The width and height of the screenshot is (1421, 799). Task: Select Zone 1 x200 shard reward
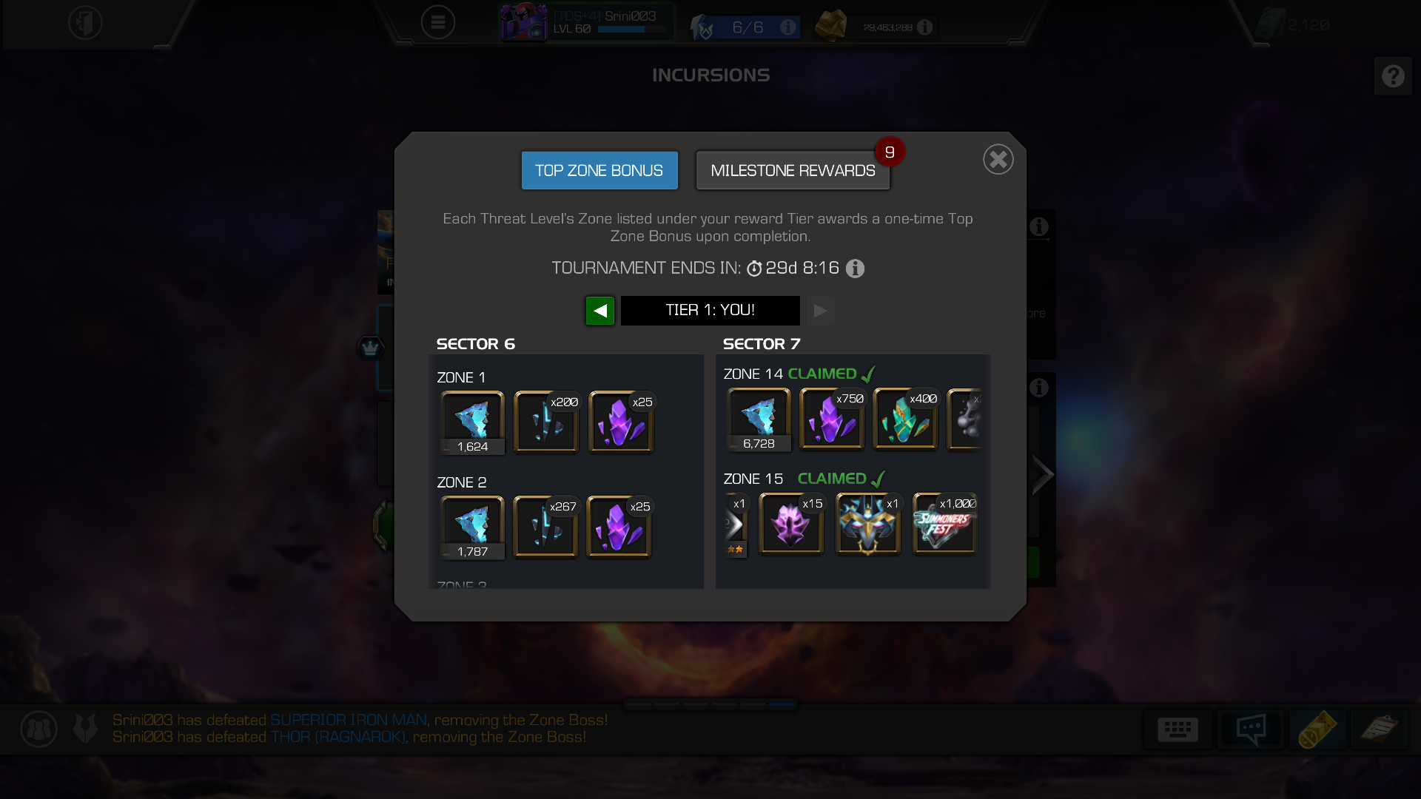tap(546, 422)
